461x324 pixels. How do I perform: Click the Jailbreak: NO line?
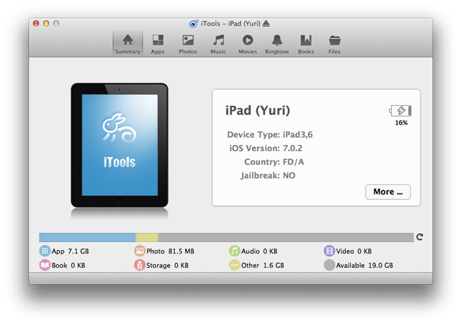(x=268, y=176)
